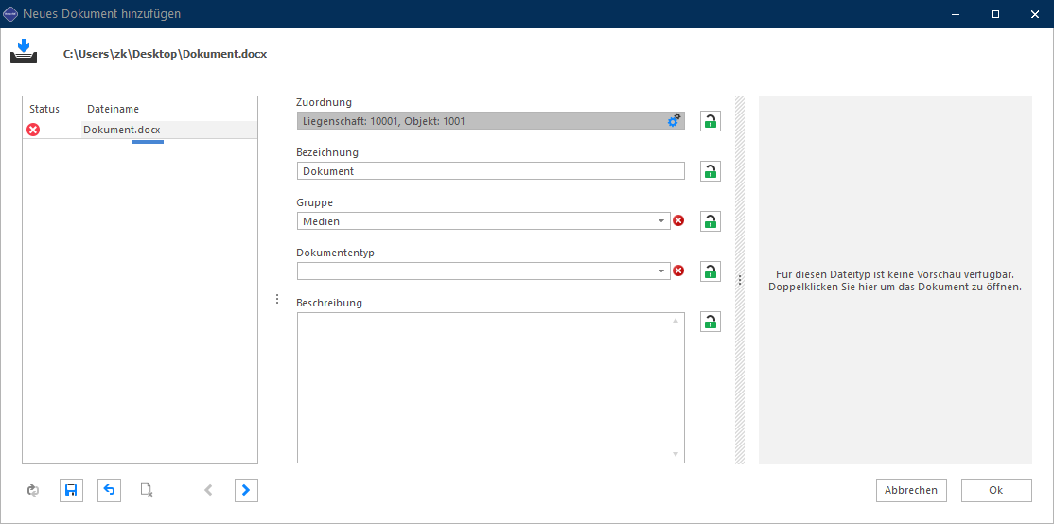
Task: Toggle the lock next to Dokumententyp
Action: pyautogui.click(x=710, y=271)
